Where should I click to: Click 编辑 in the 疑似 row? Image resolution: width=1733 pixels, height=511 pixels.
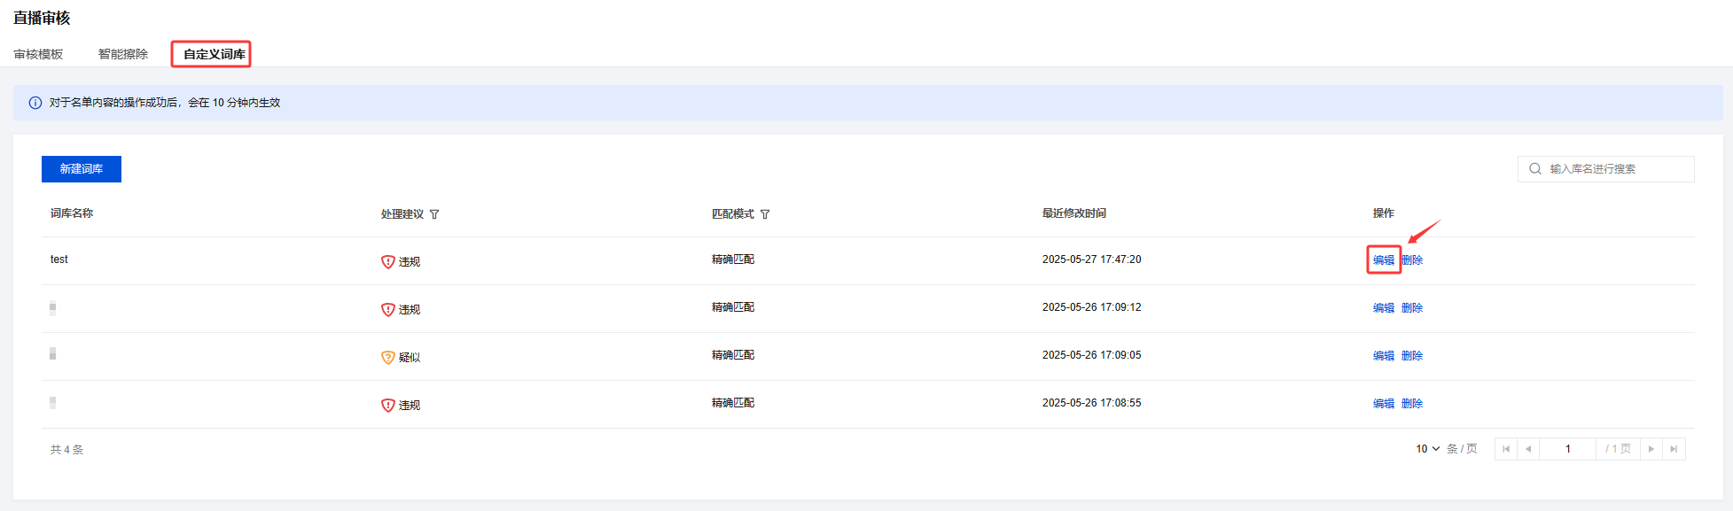click(1384, 356)
